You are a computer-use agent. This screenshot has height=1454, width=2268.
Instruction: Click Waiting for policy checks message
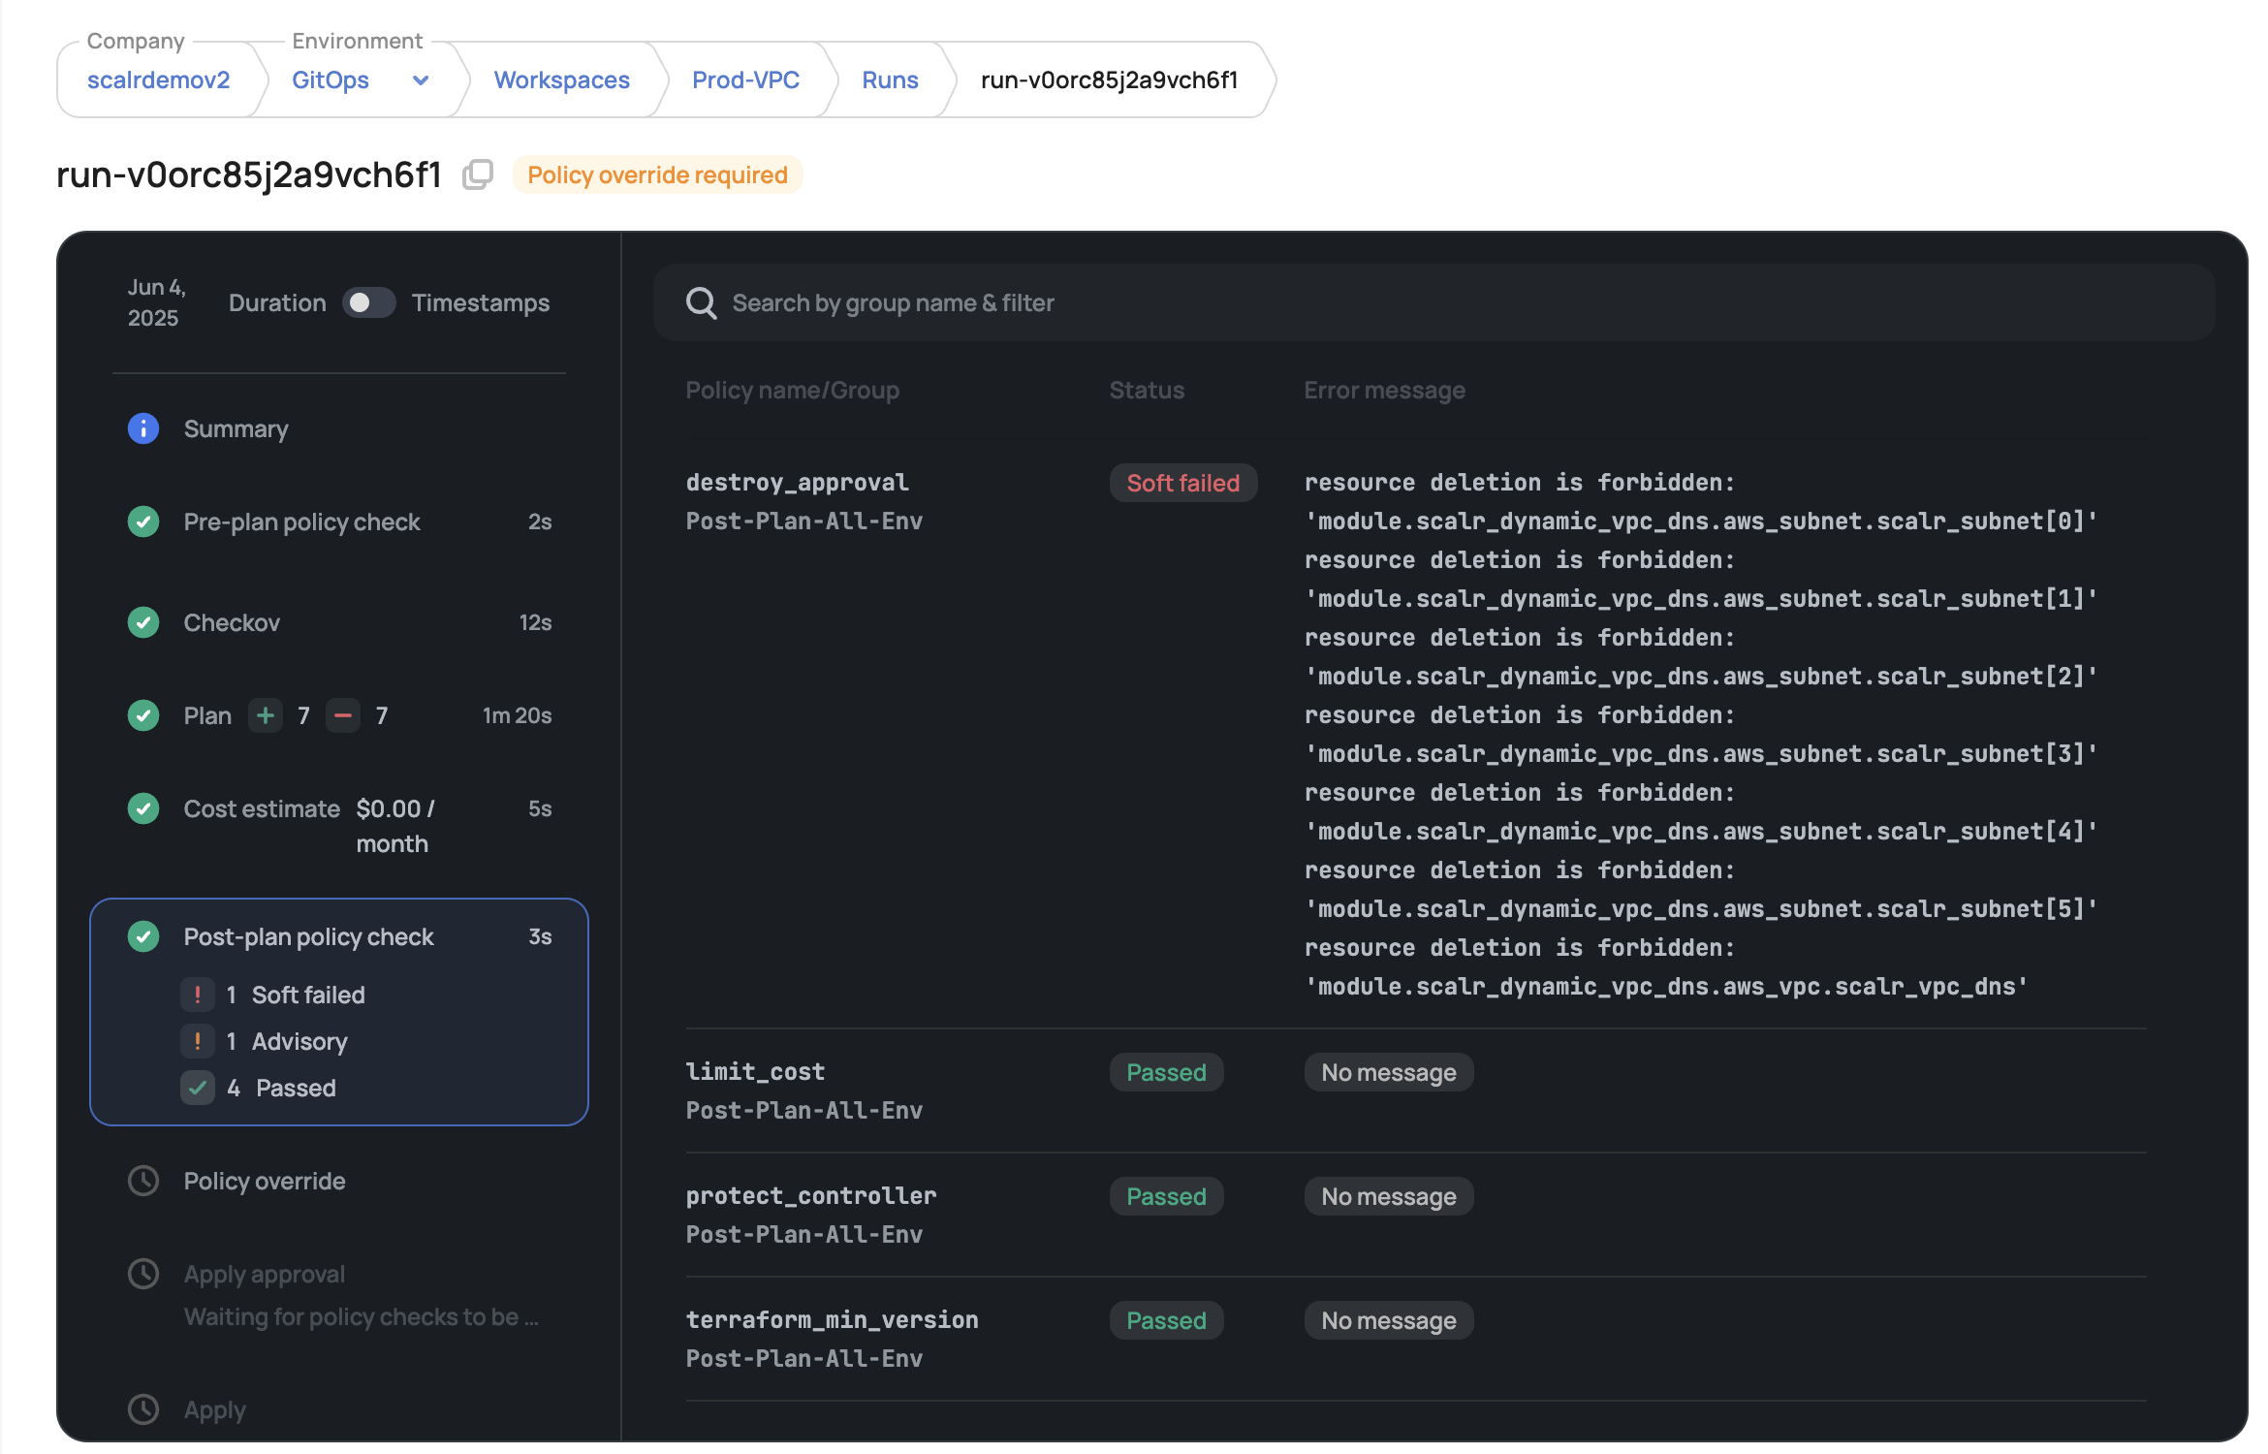(x=361, y=1316)
